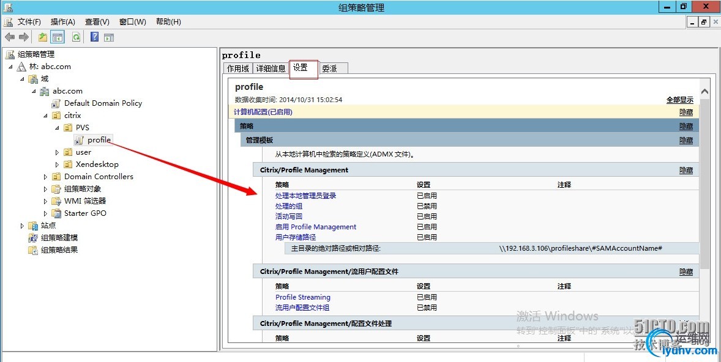
Task: Click the 全部显示 link
Action: [679, 100]
